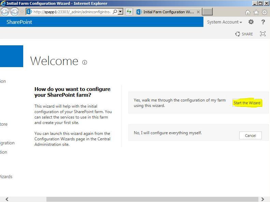
Task: Click the SHARE button
Action: coord(244,34)
